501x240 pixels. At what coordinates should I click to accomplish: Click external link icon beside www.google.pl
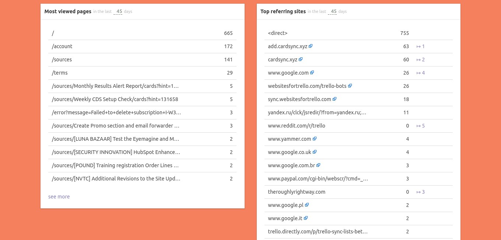(307, 205)
